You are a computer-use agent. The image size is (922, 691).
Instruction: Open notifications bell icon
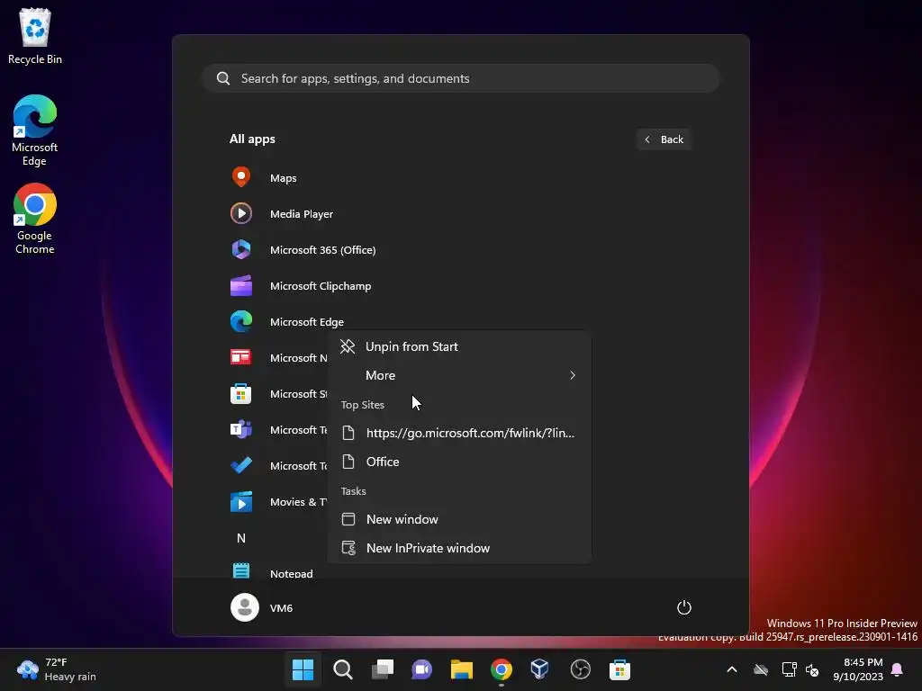click(x=898, y=669)
